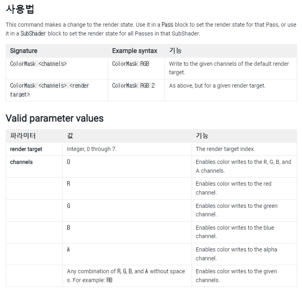Click inline code "Pass" in the intro paragraph
This screenshot has height=289, width=302.
pos(167,25)
